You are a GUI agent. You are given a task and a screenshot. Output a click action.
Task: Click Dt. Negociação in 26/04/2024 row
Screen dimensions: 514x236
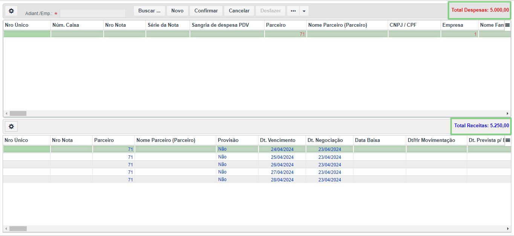tap(330, 165)
